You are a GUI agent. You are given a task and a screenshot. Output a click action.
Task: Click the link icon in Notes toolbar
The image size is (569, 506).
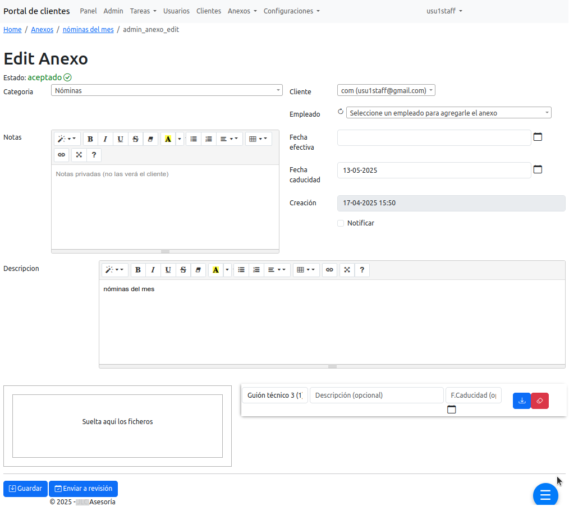point(61,155)
